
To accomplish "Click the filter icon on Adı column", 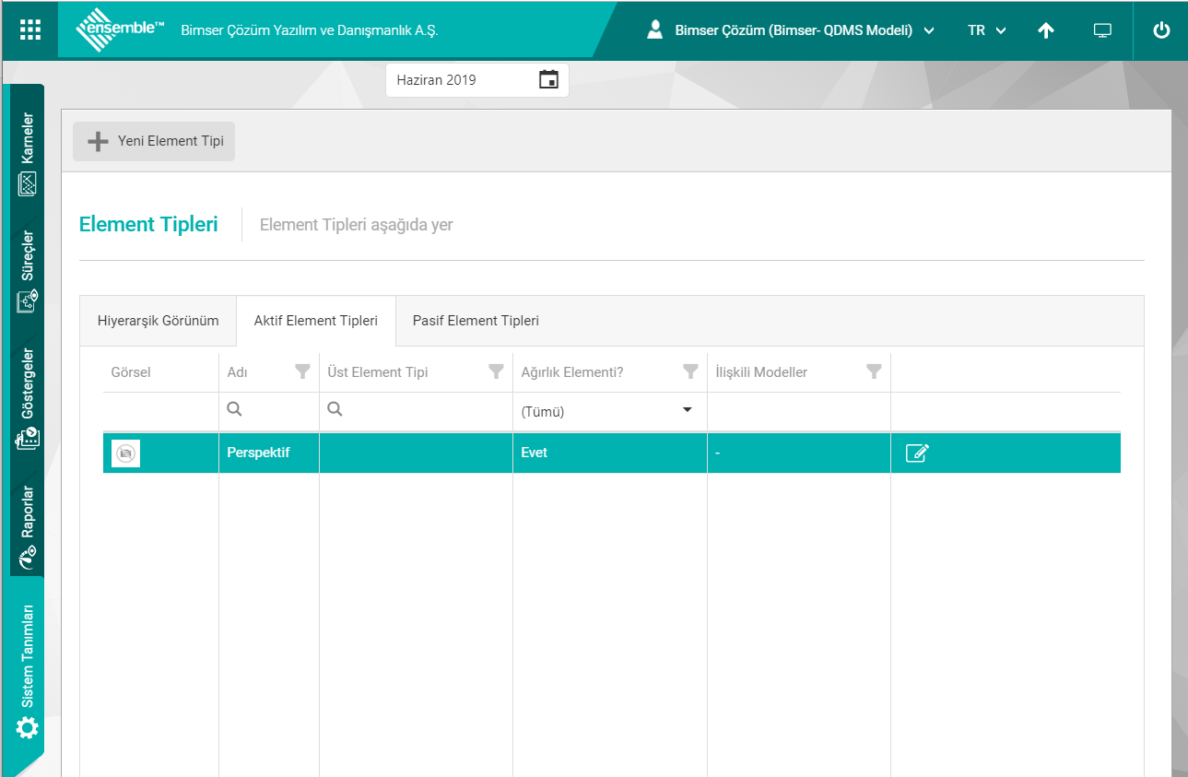I will 302,372.
